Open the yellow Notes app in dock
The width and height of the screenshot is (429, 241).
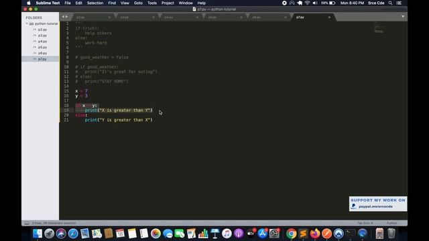pyautogui.click(x=132, y=234)
